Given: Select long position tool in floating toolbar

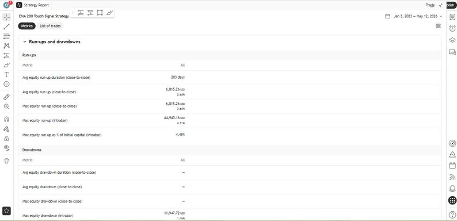Looking at the screenshot, I should 81,13.
